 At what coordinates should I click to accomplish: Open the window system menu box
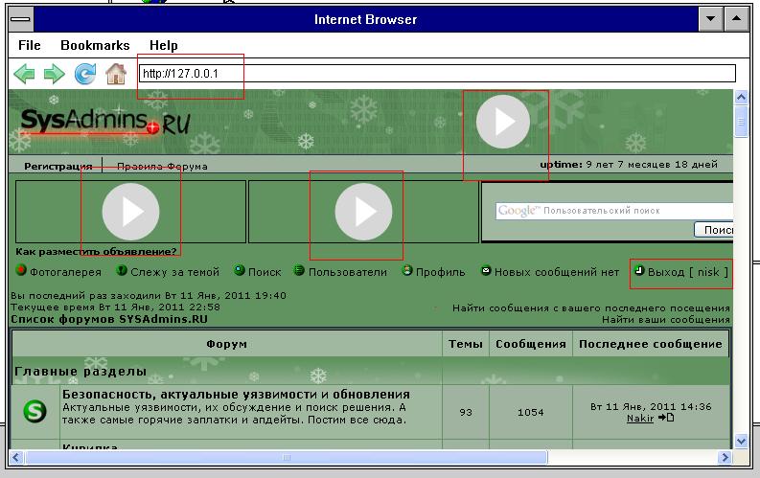[x=21, y=19]
